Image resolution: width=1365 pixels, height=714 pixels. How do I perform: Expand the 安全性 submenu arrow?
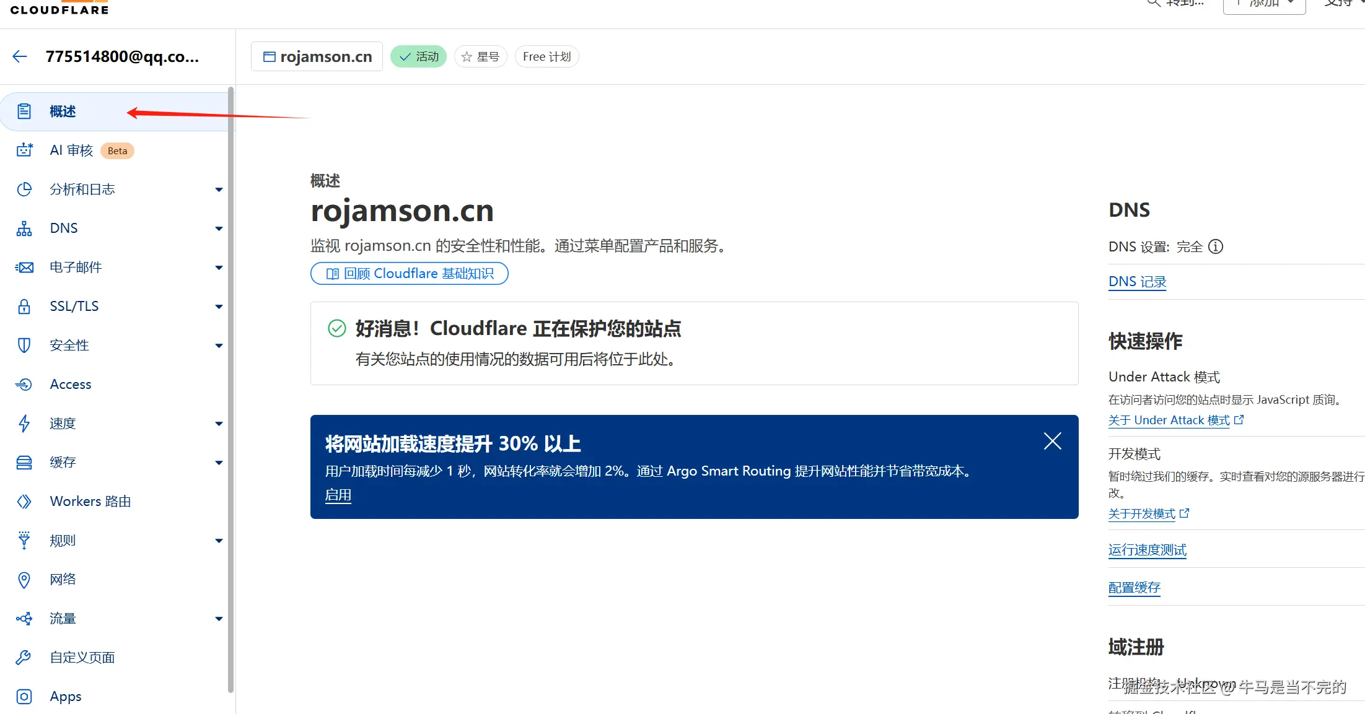tap(219, 346)
